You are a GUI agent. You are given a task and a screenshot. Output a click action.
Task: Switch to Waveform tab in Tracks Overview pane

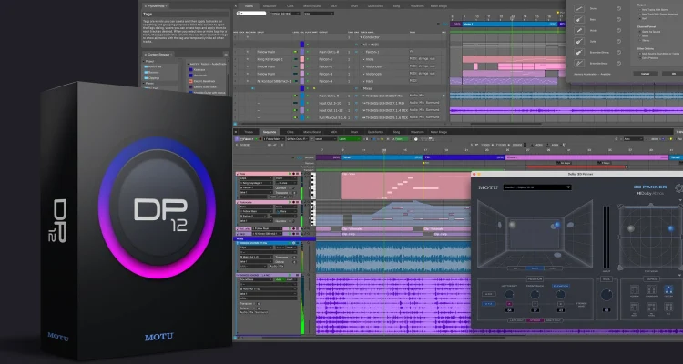(417, 6)
